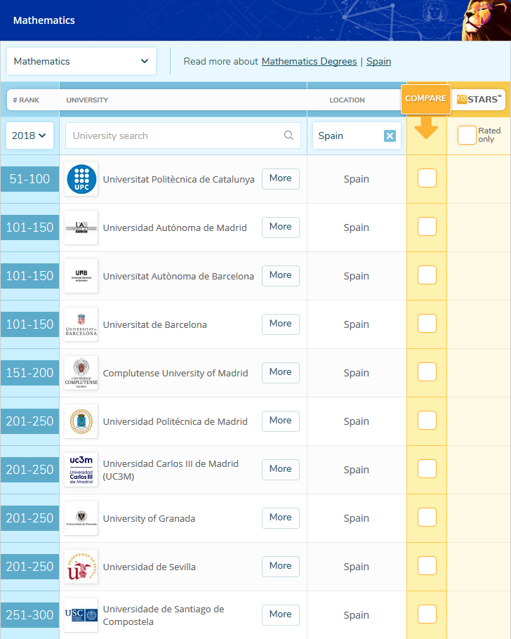Open Universidad Carlos III de Madrid name
Image resolution: width=511 pixels, height=639 pixels.
coord(171,470)
